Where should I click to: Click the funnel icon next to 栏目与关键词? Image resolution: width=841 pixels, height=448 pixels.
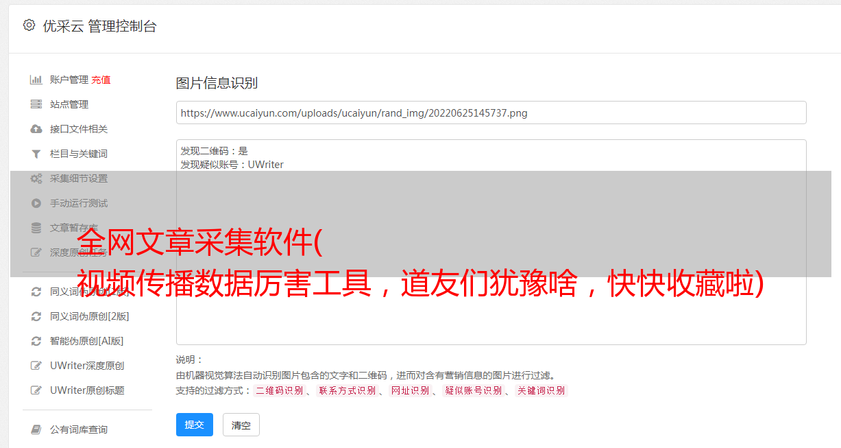(36, 154)
